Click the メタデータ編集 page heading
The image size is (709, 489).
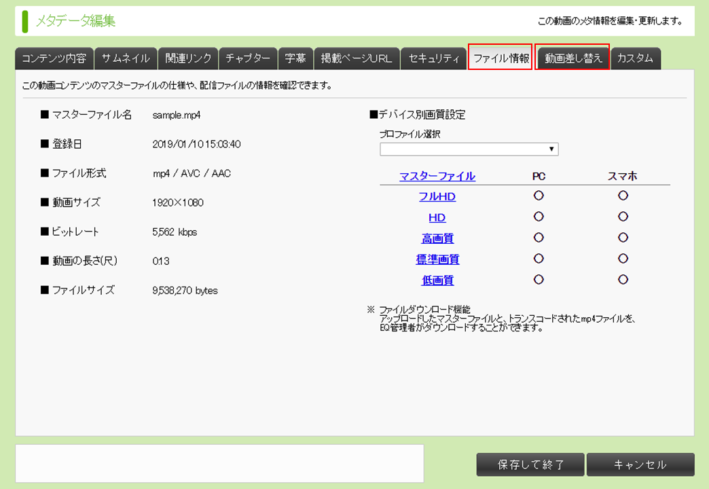point(75,21)
